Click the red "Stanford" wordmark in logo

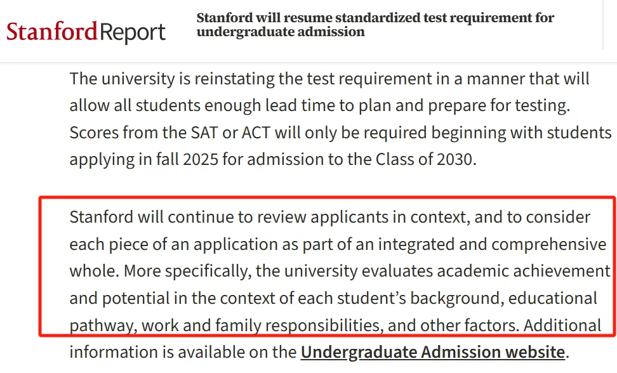(x=51, y=32)
